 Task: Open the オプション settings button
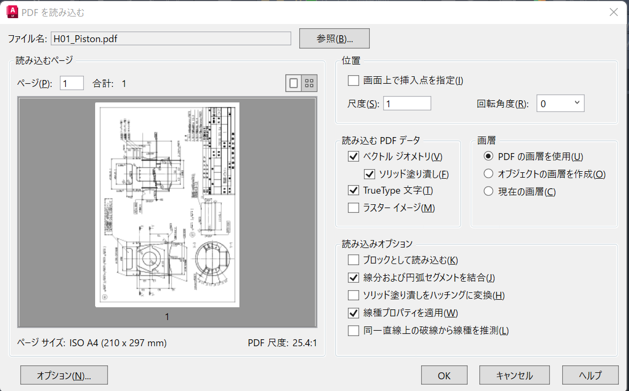[64, 375]
